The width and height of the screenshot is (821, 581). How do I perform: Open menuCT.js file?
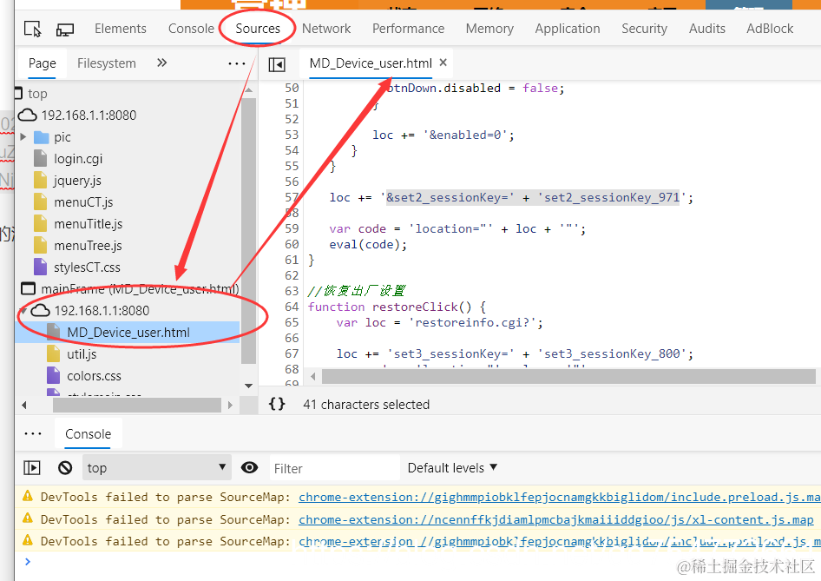[x=83, y=202]
